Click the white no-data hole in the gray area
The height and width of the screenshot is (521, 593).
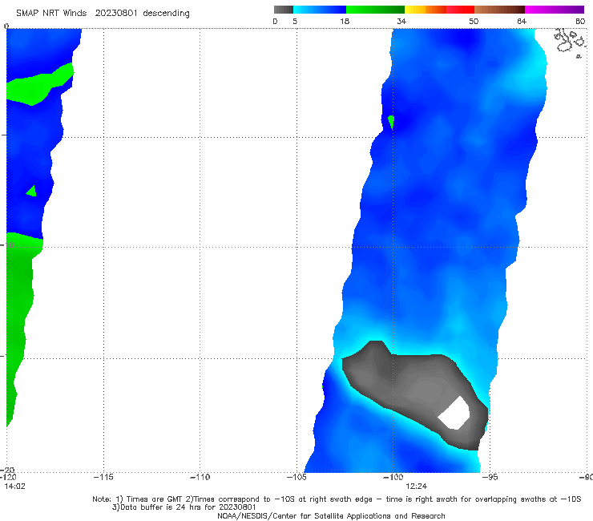click(x=455, y=413)
